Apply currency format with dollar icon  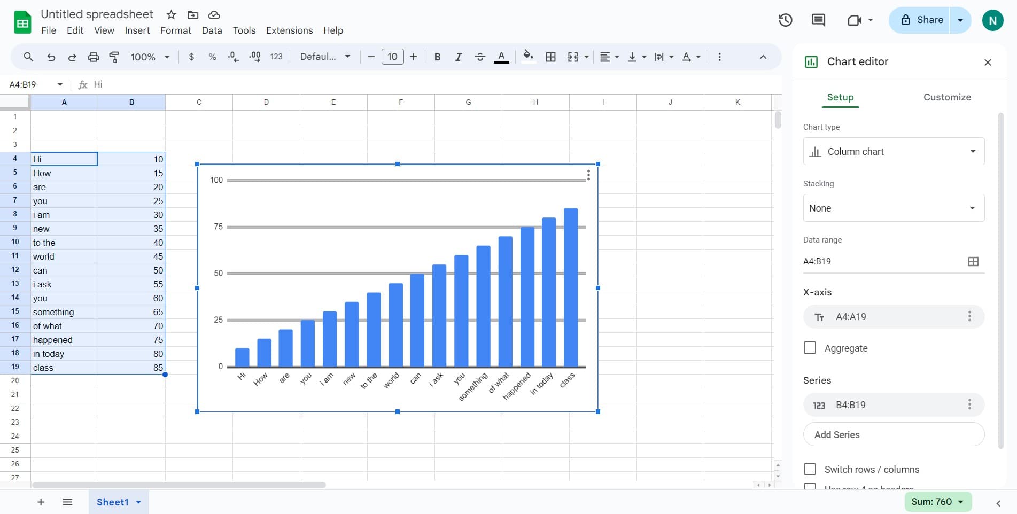191,57
